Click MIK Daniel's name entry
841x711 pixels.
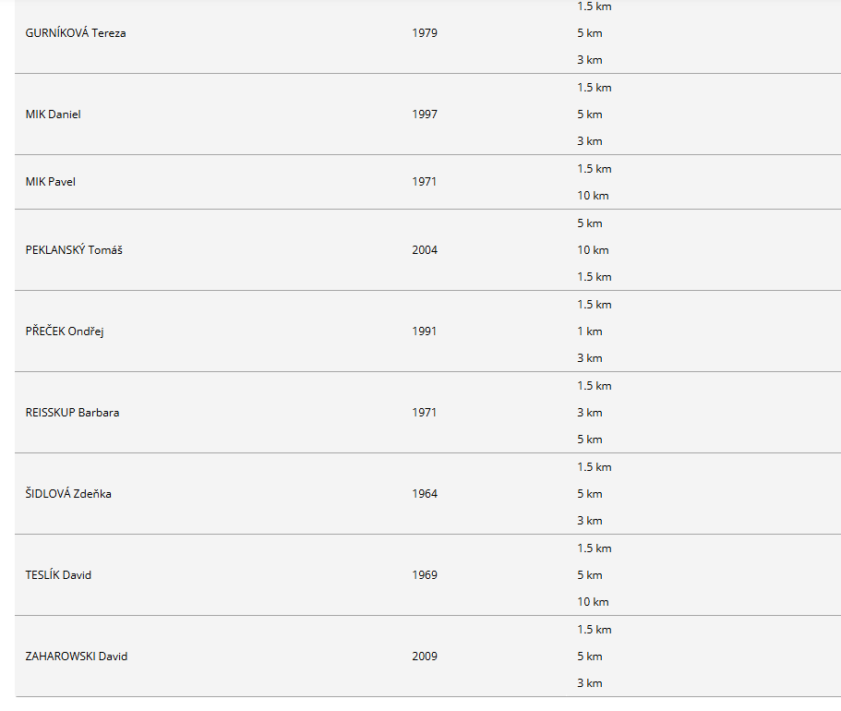(x=54, y=114)
